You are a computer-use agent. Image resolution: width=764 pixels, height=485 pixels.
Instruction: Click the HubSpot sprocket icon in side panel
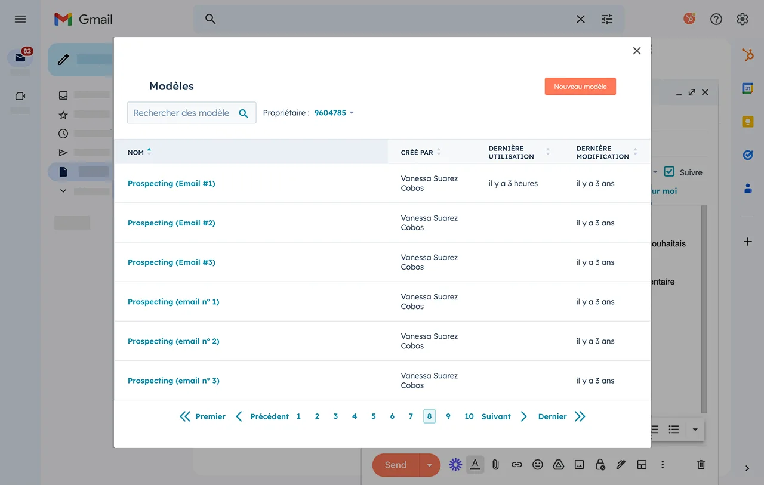(747, 55)
